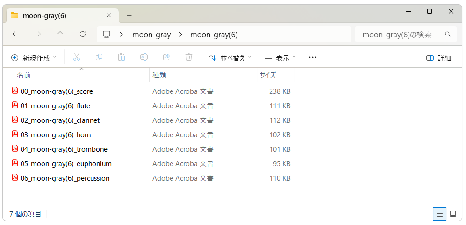Screen dimensions: 466x225
Task: Switch to large thumbnails view layout
Action: (452, 214)
